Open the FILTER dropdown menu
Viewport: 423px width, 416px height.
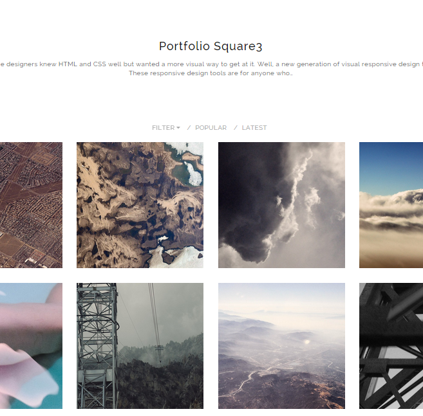[x=165, y=128]
